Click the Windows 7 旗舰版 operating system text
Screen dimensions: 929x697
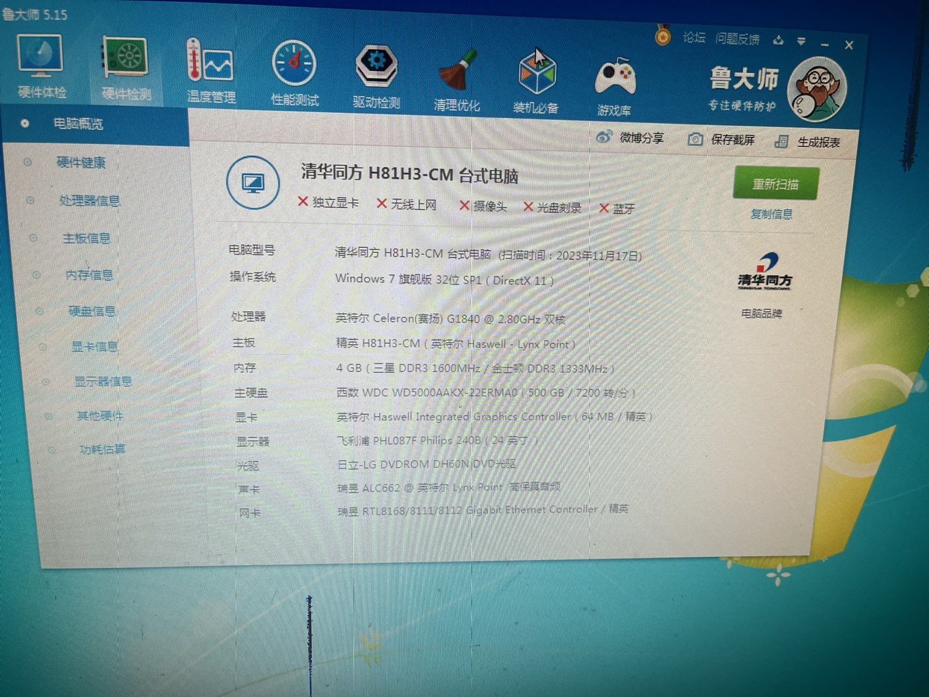[x=445, y=280]
